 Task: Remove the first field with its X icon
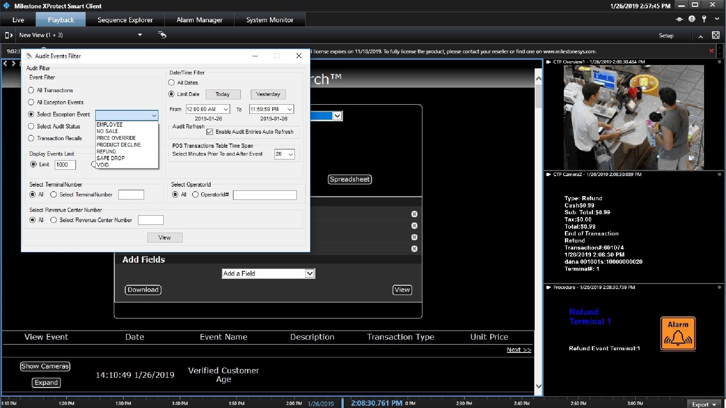414,214
